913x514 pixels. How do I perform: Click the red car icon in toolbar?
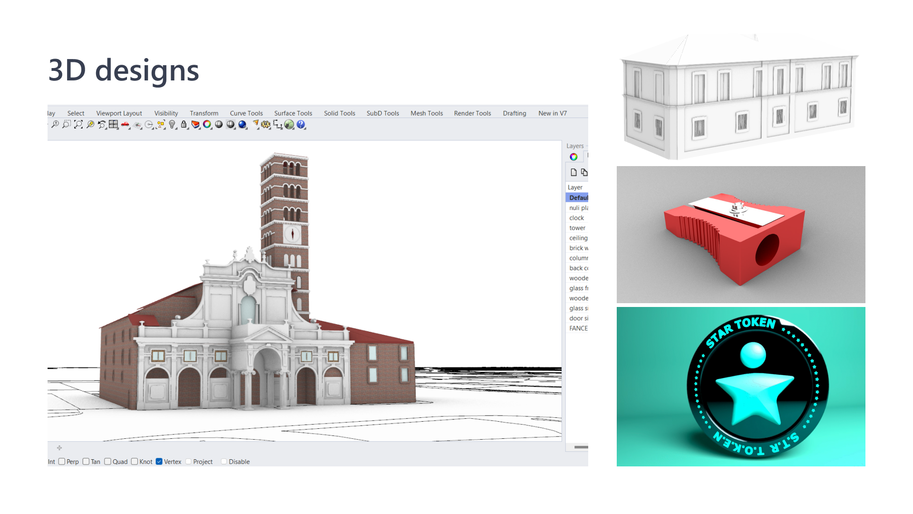(125, 124)
